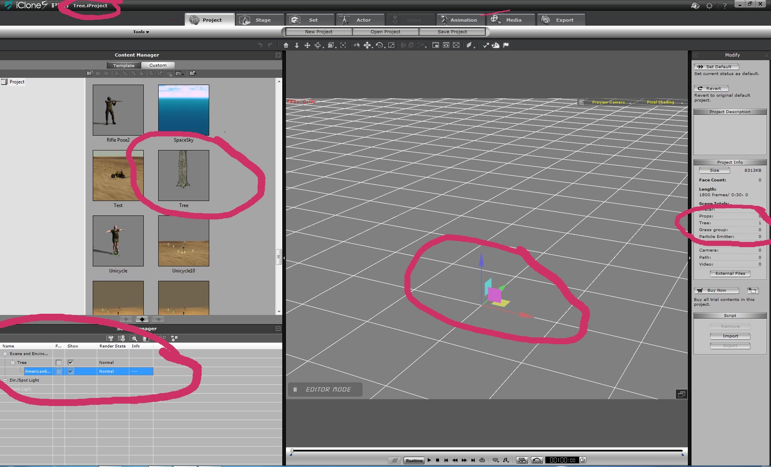Open the timeline display icon
Screen dimensions: 771x467
pyautogui.click(x=522, y=460)
